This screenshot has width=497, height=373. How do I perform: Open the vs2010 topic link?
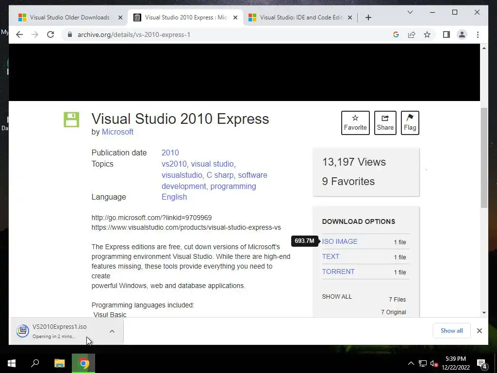click(x=174, y=164)
